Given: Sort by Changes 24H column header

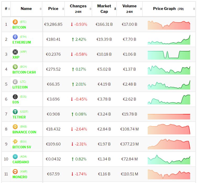Looking at the screenshot, I should pos(78,9).
